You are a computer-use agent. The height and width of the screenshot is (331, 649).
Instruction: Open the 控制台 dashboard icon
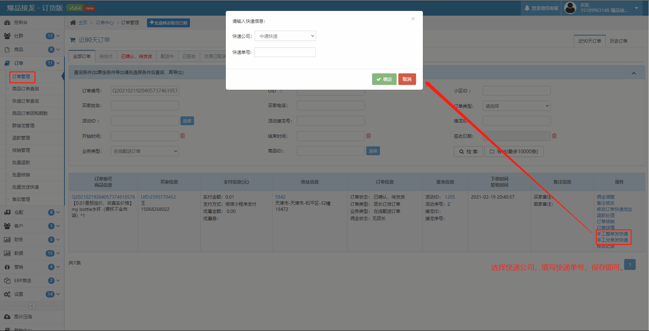click(x=7, y=22)
